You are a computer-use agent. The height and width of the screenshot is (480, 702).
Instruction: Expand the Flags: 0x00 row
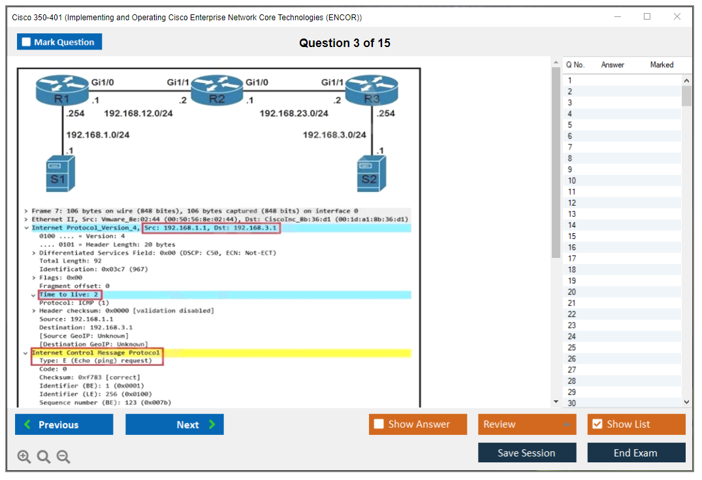tap(33, 278)
